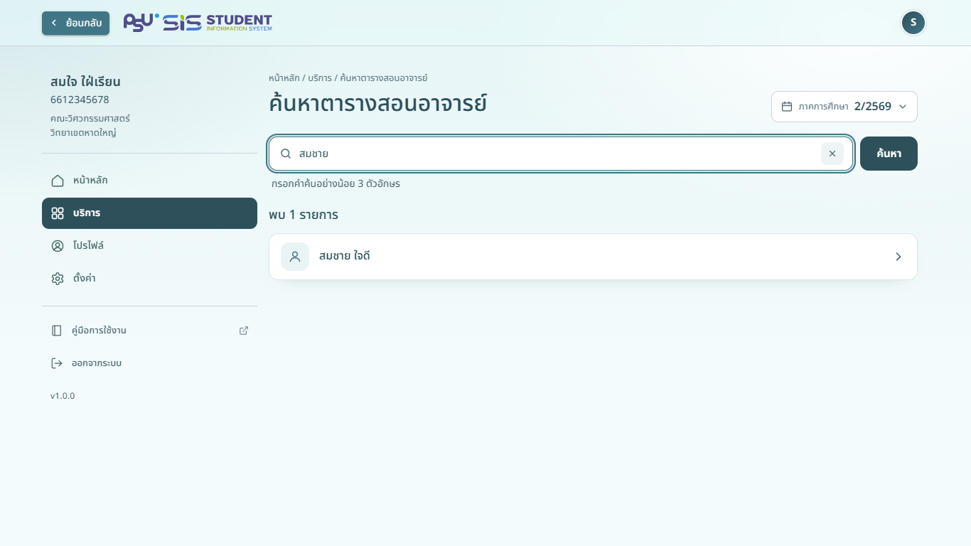This screenshot has height=546, width=971.
Task: Click the calendar icon in the semester selector
Action: pyautogui.click(x=787, y=107)
